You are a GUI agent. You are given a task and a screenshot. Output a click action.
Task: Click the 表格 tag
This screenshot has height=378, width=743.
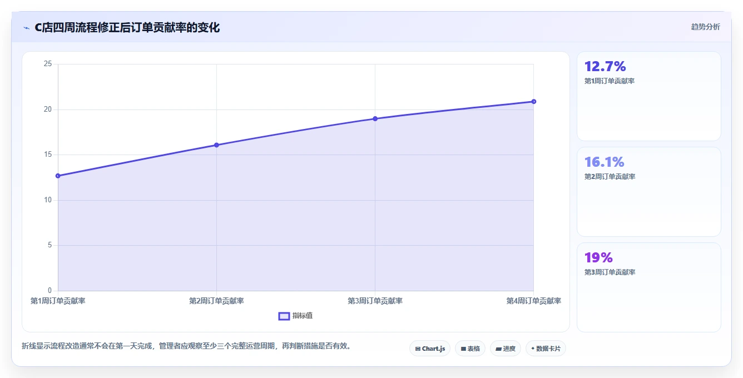[470, 349]
